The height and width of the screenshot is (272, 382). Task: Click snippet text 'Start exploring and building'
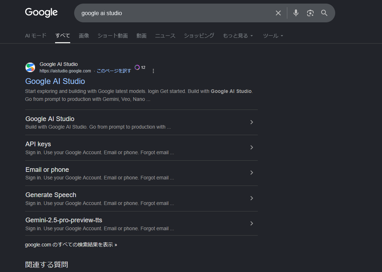click(55, 91)
